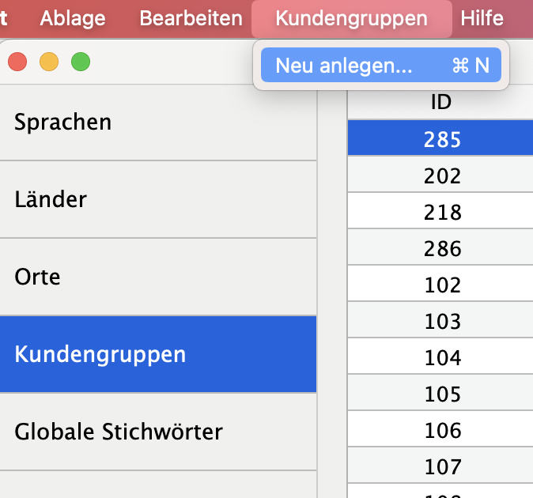Select the row with ID 202
The image size is (533, 498).
pyautogui.click(x=440, y=175)
